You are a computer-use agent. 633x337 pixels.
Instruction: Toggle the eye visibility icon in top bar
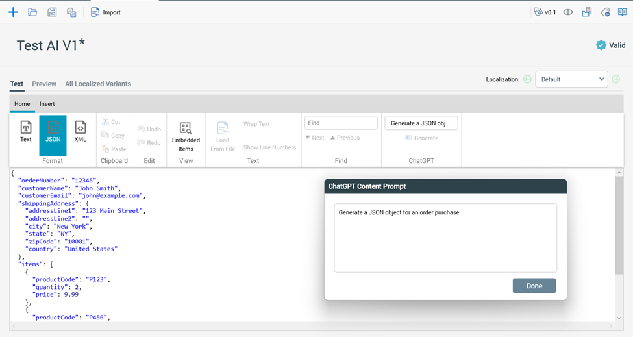pos(568,12)
